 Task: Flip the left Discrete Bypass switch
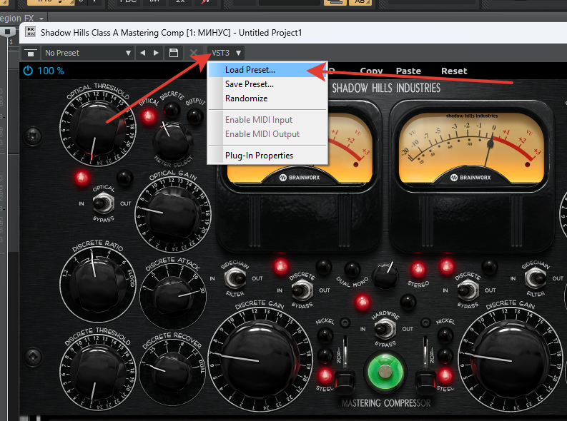point(302,290)
